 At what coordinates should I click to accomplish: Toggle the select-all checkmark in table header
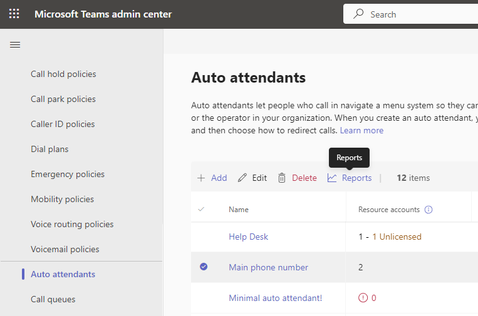[201, 209]
